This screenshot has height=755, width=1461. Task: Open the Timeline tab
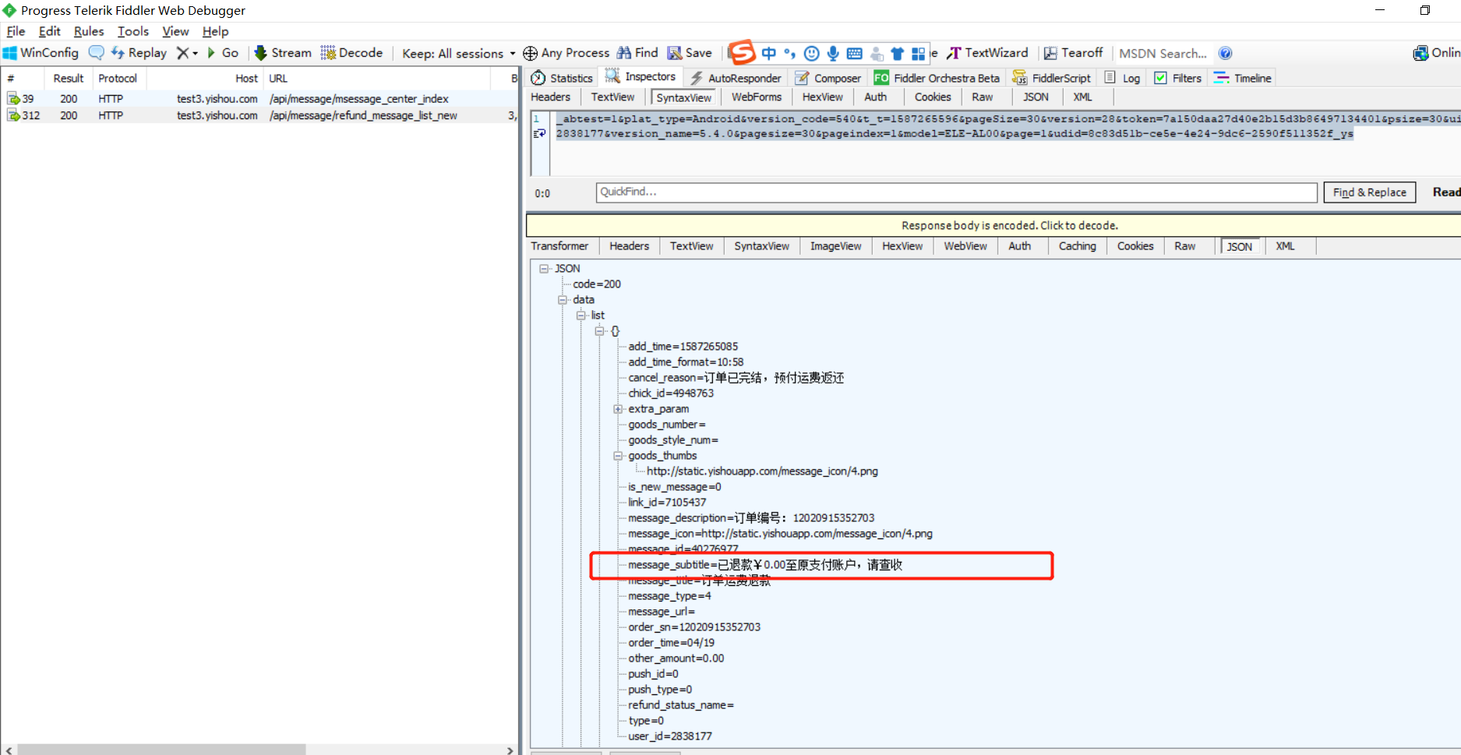click(1242, 78)
